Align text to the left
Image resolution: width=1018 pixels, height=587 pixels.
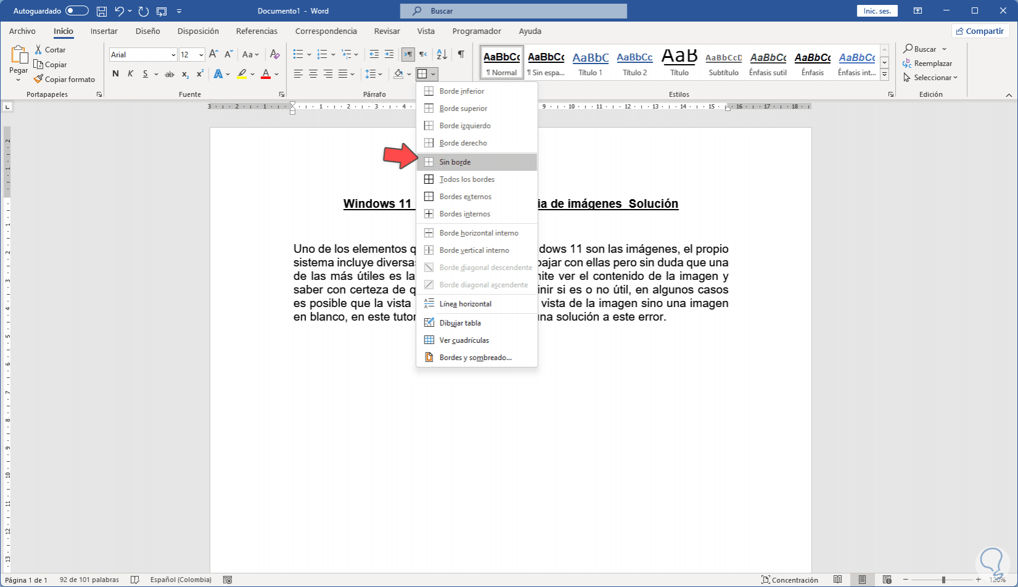[298, 74]
